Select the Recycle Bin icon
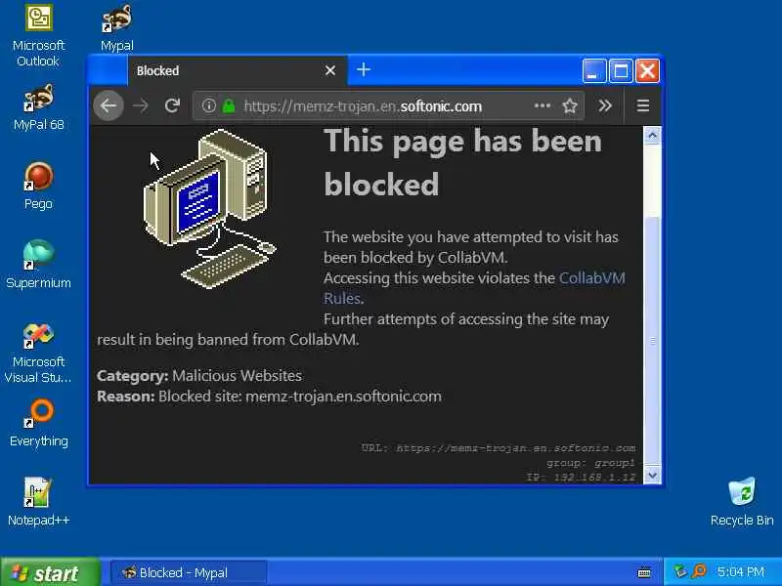The image size is (782, 586). click(x=742, y=502)
